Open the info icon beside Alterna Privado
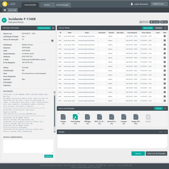Screen dimensions: 169x169 pyautogui.click(x=53, y=28)
